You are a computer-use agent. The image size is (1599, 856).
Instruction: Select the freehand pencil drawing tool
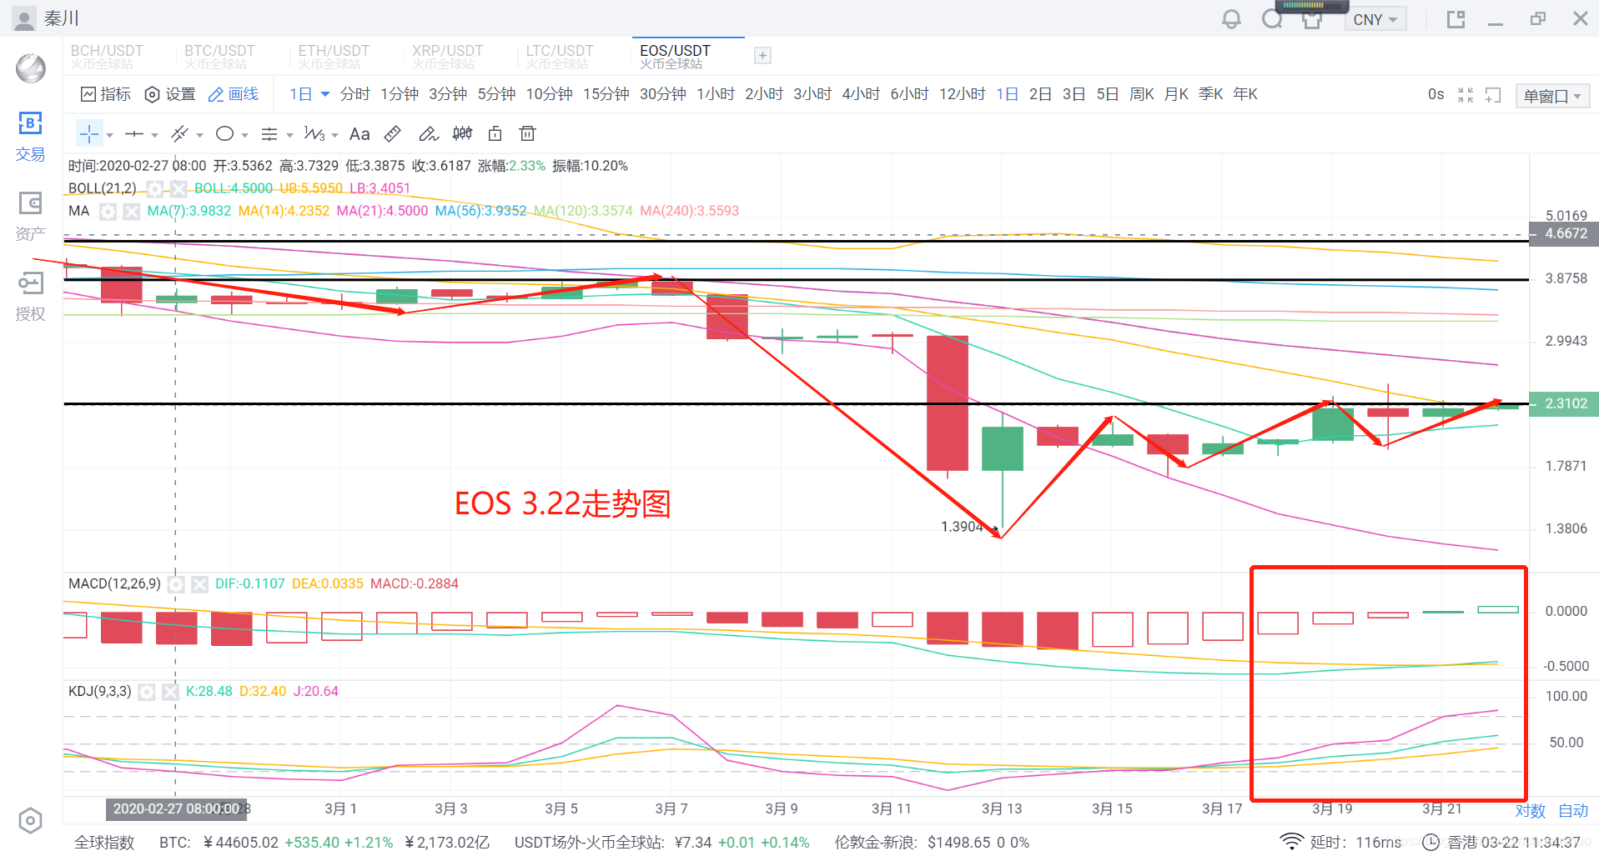(428, 133)
